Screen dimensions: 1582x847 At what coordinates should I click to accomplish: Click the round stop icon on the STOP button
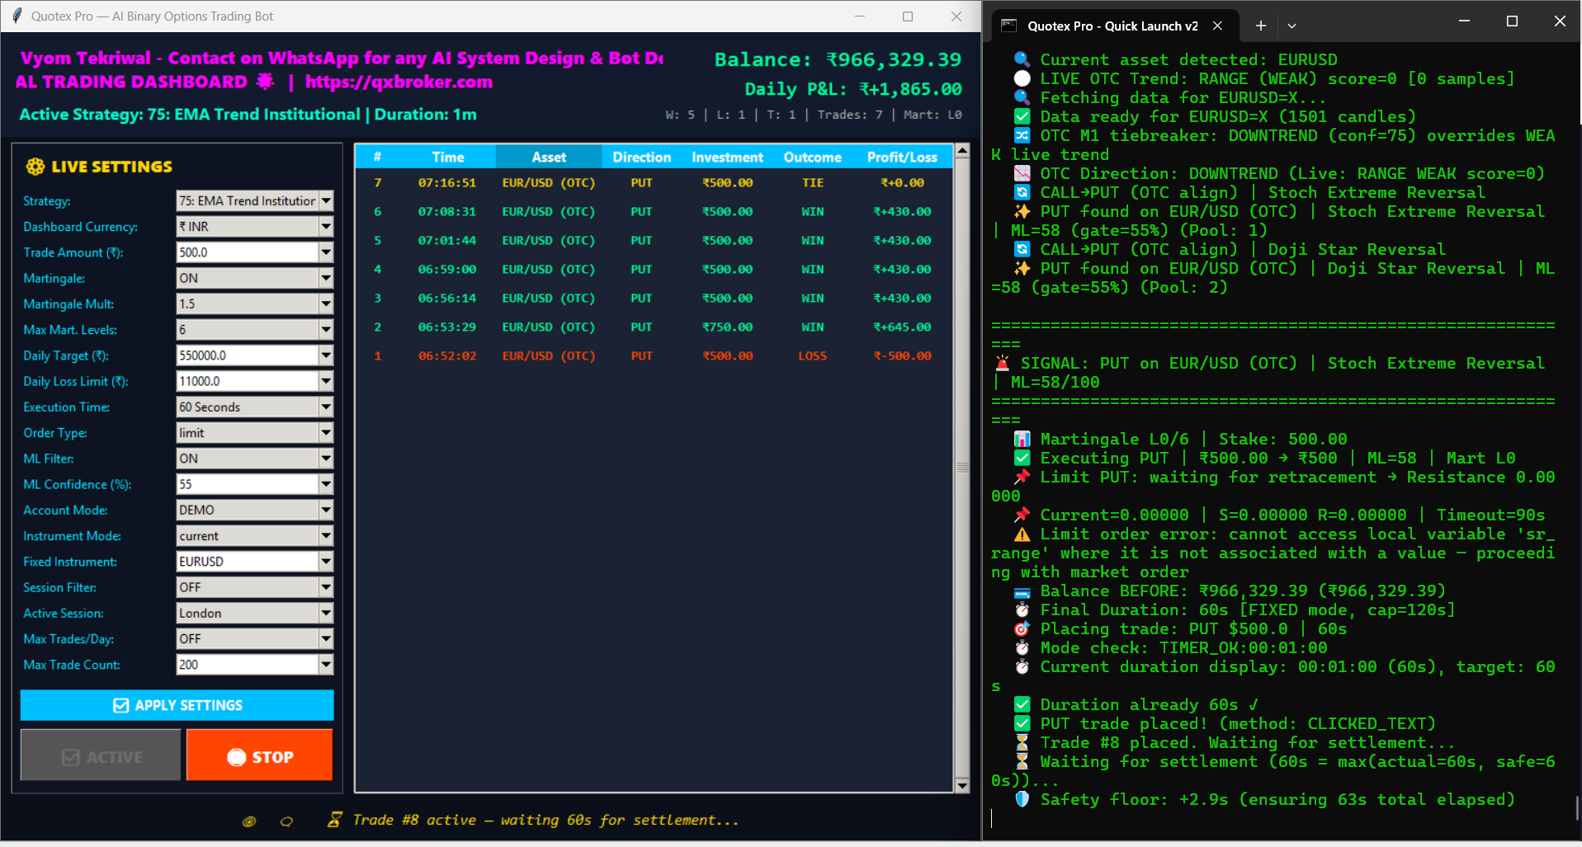coord(237,757)
